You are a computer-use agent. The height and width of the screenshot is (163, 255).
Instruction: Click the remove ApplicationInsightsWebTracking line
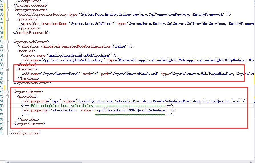[x=69, y=56]
